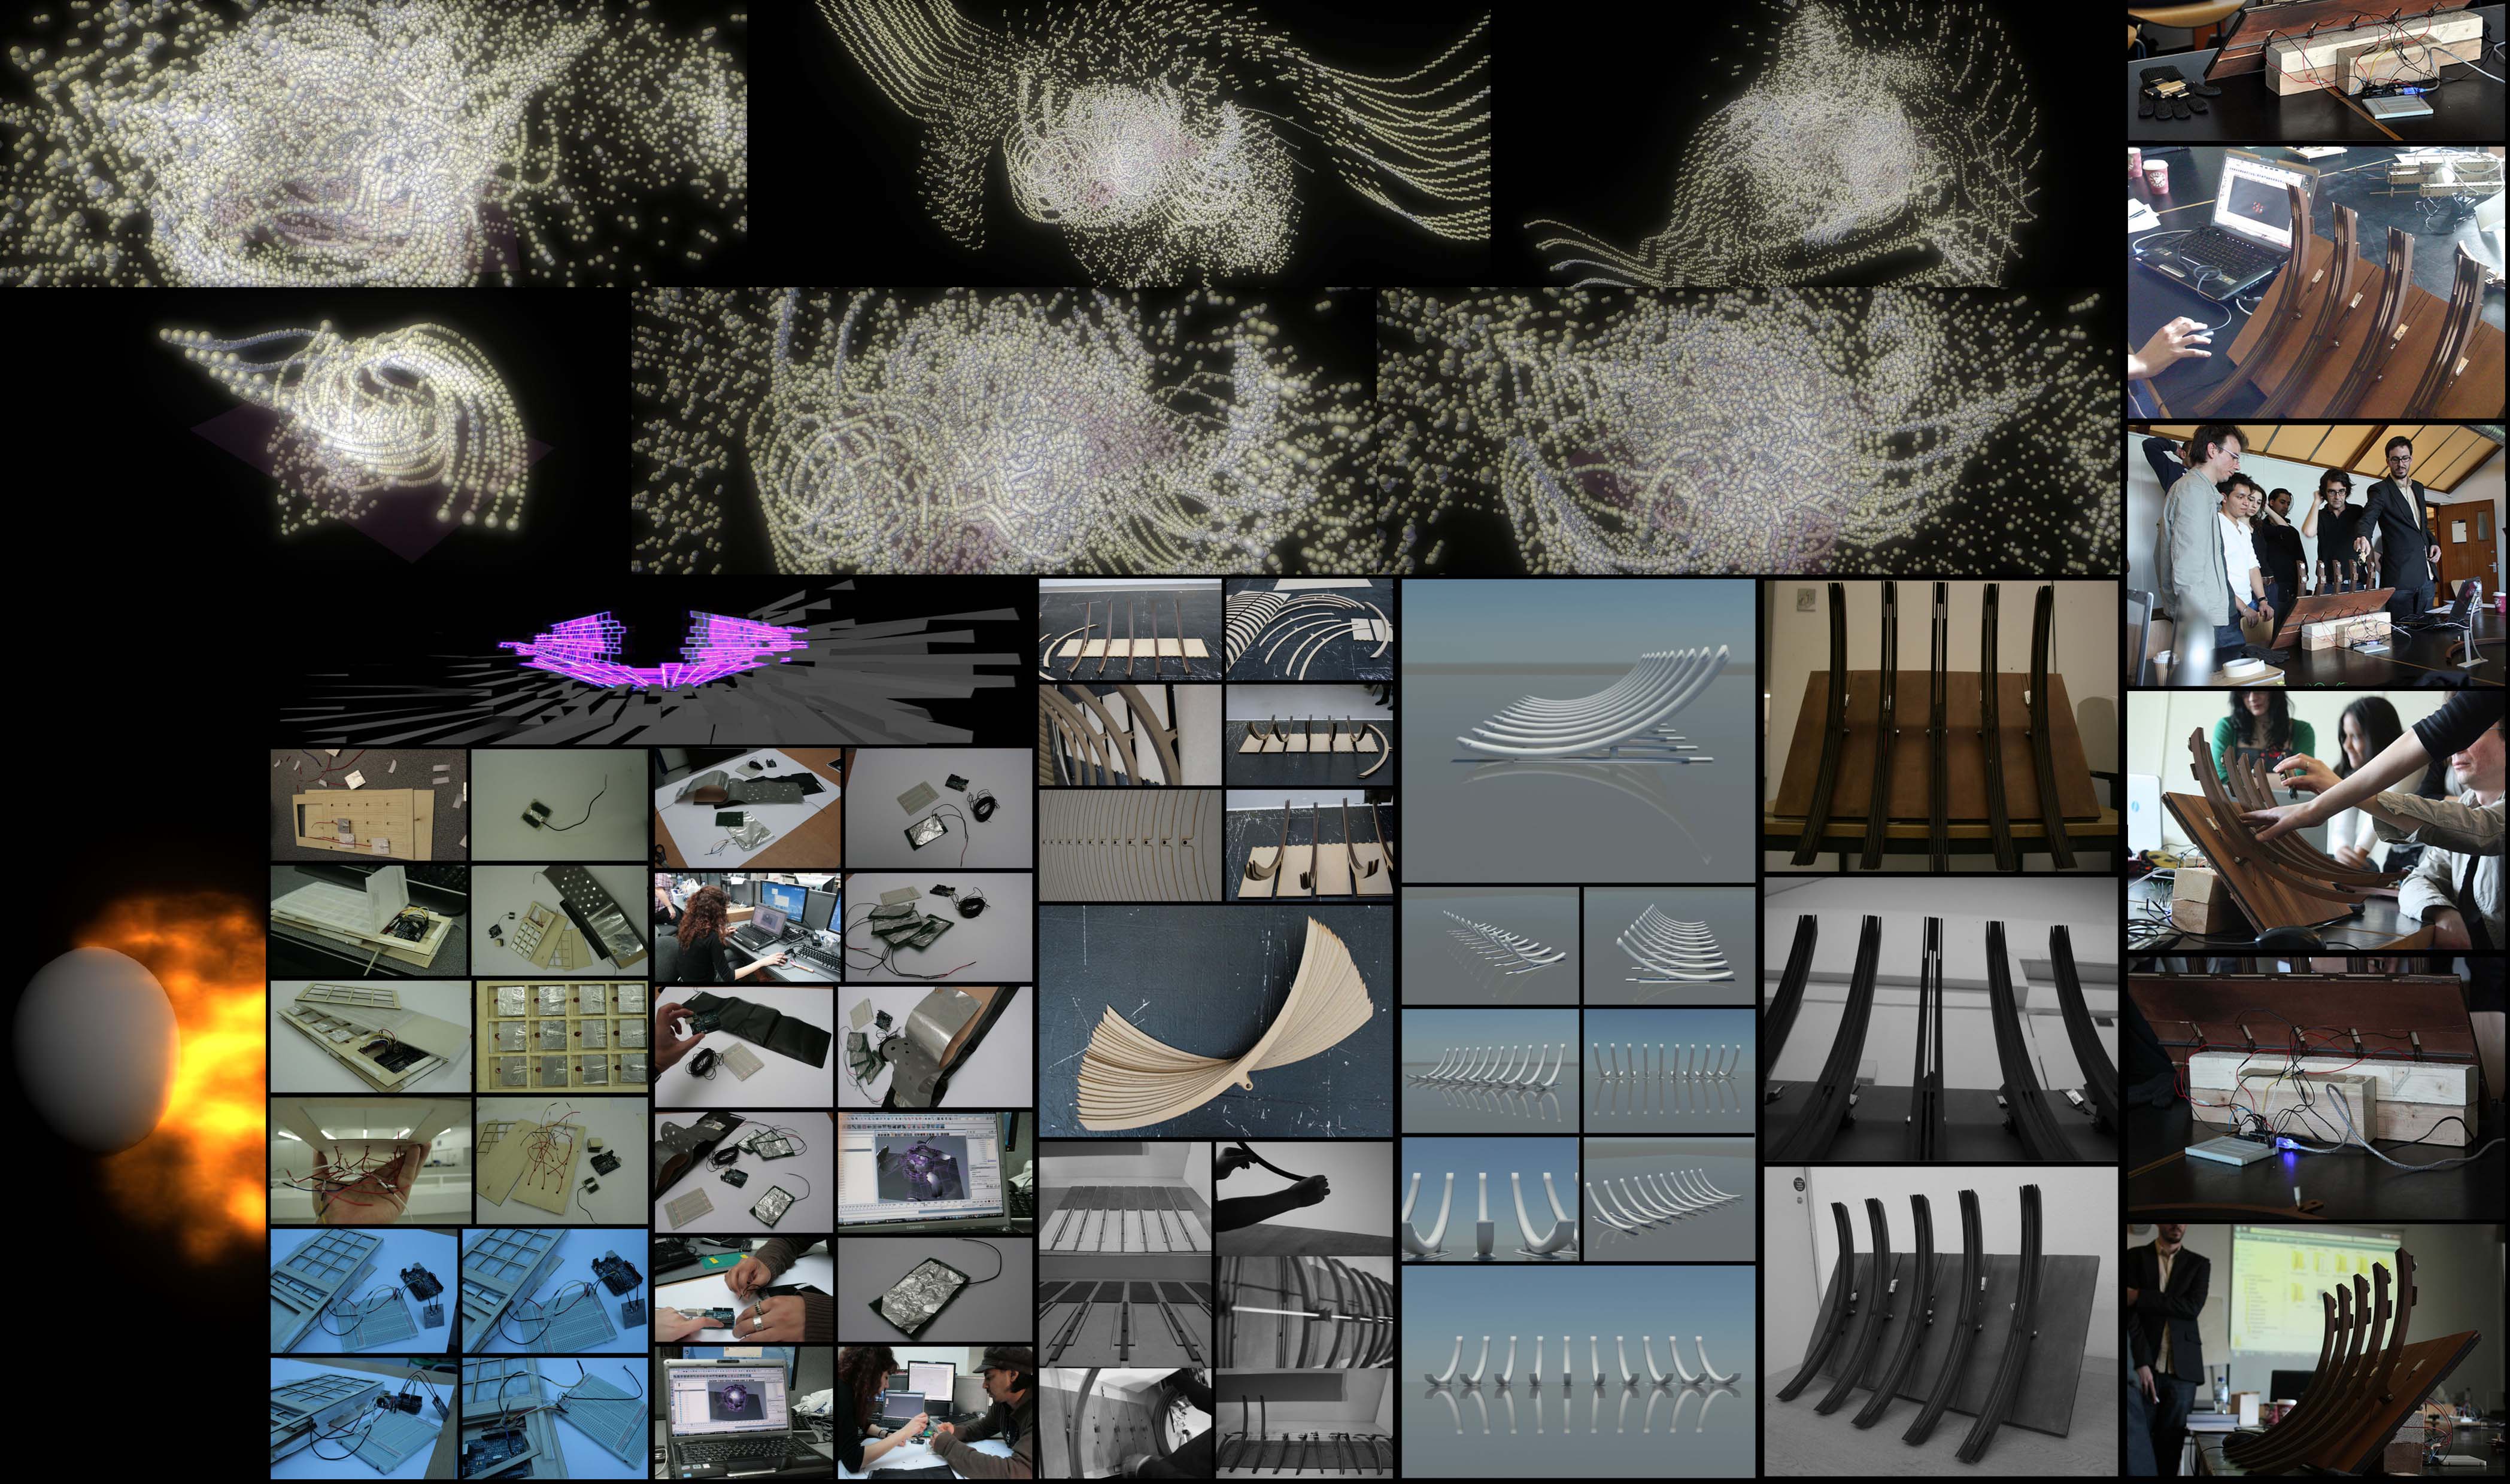Select photo of curly-haired woman at desktop computer
Screen dimensions: 2510x1484
click(x=746, y=926)
